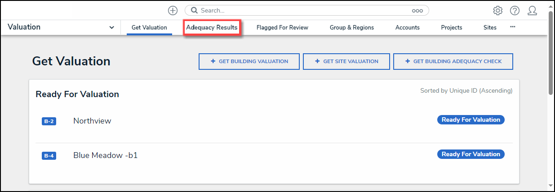
Task: Focus the Search input field
Action: [x=307, y=10]
